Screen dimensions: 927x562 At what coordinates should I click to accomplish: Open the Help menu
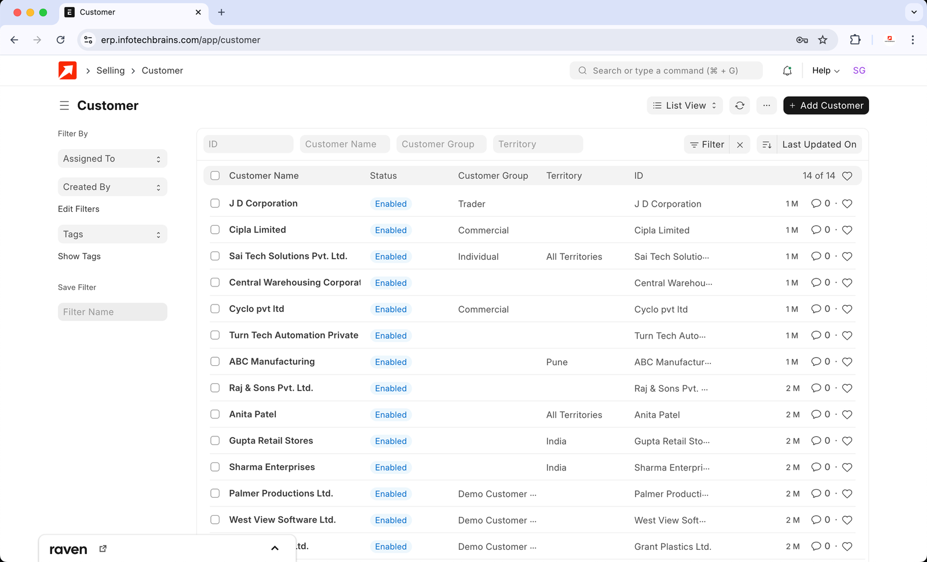[x=825, y=71]
